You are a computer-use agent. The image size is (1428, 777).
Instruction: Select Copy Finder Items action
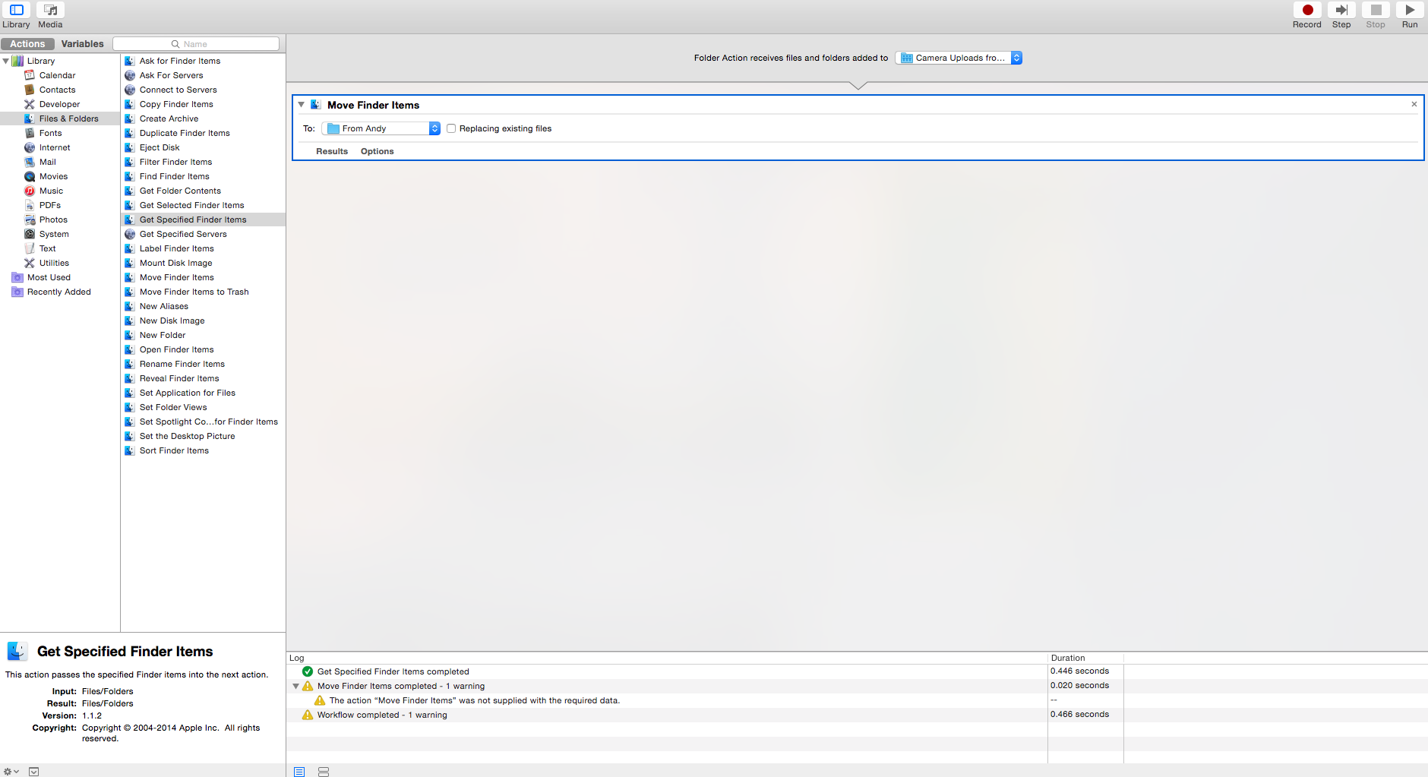coord(204,104)
